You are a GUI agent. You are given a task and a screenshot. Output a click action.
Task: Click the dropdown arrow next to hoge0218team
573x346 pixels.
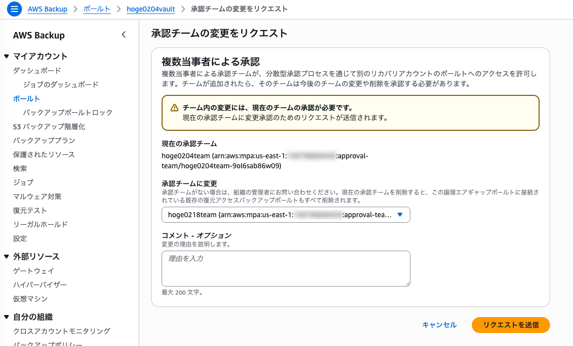click(400, 215)
